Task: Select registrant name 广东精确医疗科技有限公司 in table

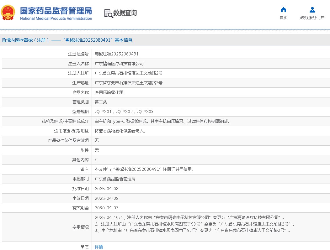Action: click(x=119, y=64)
